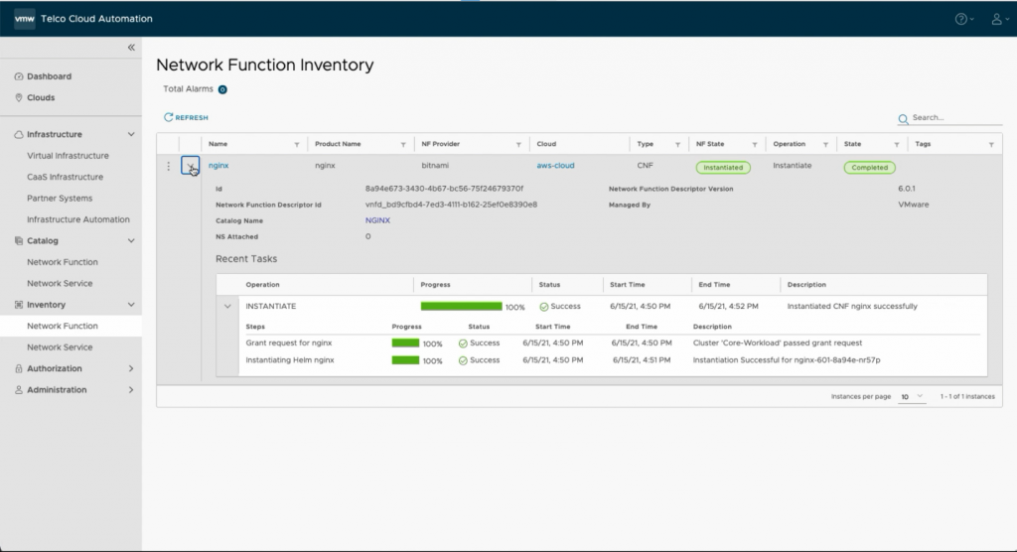Collapse the INSTANTIATE task steps
The image size is (1017, 552).
pyautogui.click(x=229, y=307)
